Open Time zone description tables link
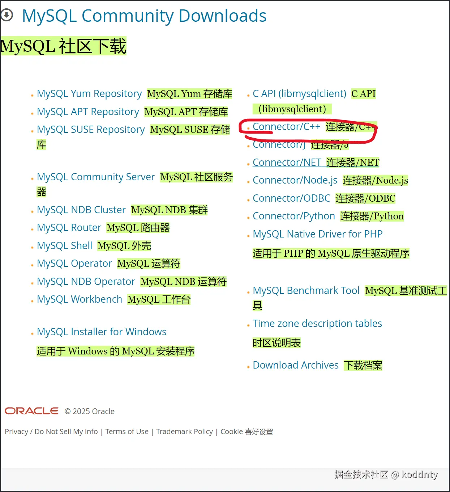This screenshot has height=492, width=450. pyautogui.click(x=317, y=324)
